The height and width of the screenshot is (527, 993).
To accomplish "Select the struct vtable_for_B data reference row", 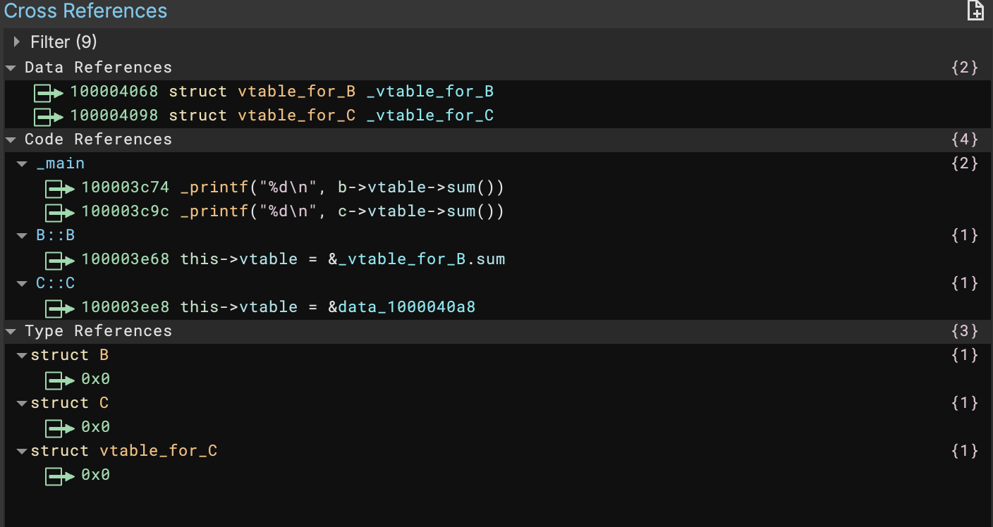I will point(282,91).
